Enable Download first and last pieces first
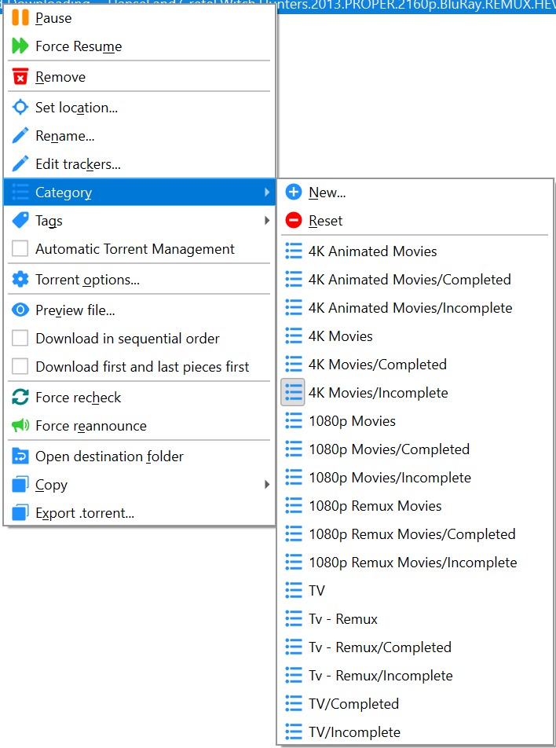This screenshot has height=748, width=556. click(x=20, y=367)
